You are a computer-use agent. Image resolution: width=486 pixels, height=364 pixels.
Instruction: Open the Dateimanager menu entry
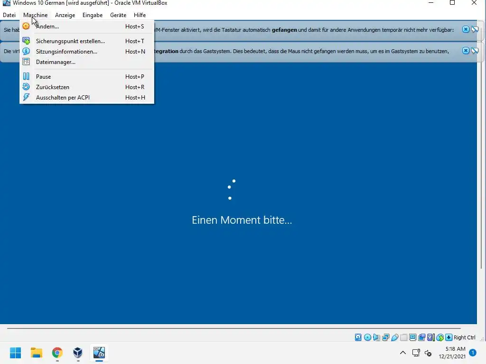tap(87, 62)
